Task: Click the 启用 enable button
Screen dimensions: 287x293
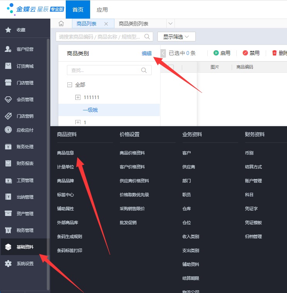Action: [x=222, y=53]
